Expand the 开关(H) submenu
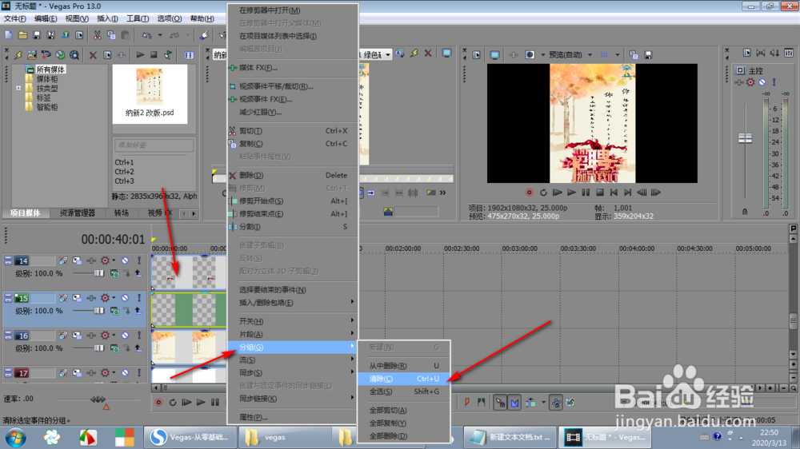Viewport: 800px width, 449px height. click(292, 321)
